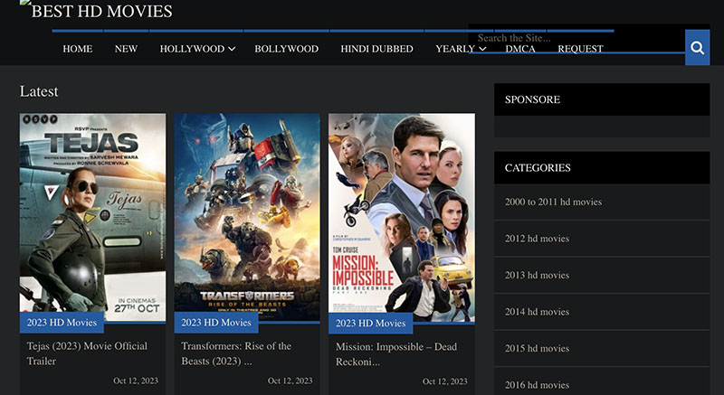The image size is (724, 395).
Task: Open the Bollywood section
Action: click(286, 49)
